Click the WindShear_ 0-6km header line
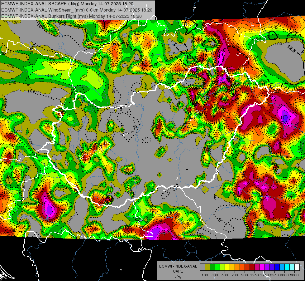The height and width of the screenshot is (281, 305). [x=77, y=10]
